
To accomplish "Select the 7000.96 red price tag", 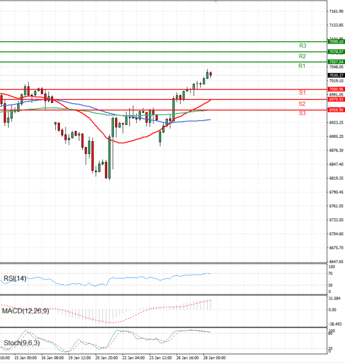I will 336,90.
